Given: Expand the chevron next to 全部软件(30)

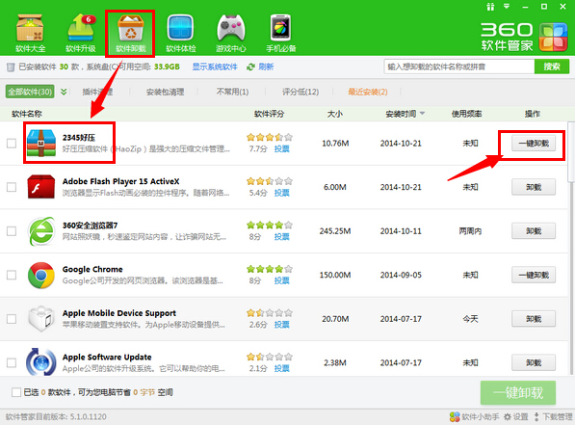Looking at the screenshot, I should 64,92.
